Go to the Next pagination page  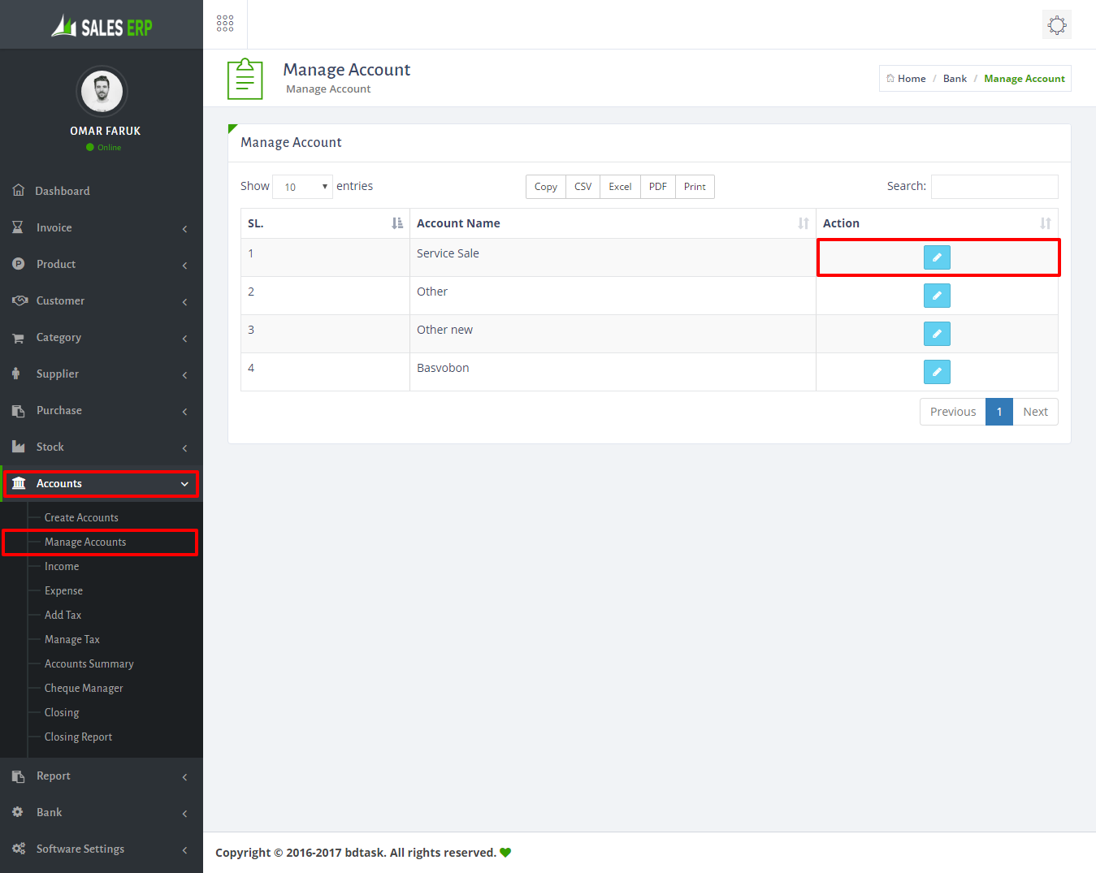point(1035,412)
